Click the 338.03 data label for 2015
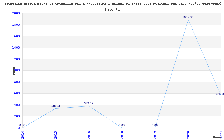The height and width of the screenshot is (140, 224). (55, 106)
